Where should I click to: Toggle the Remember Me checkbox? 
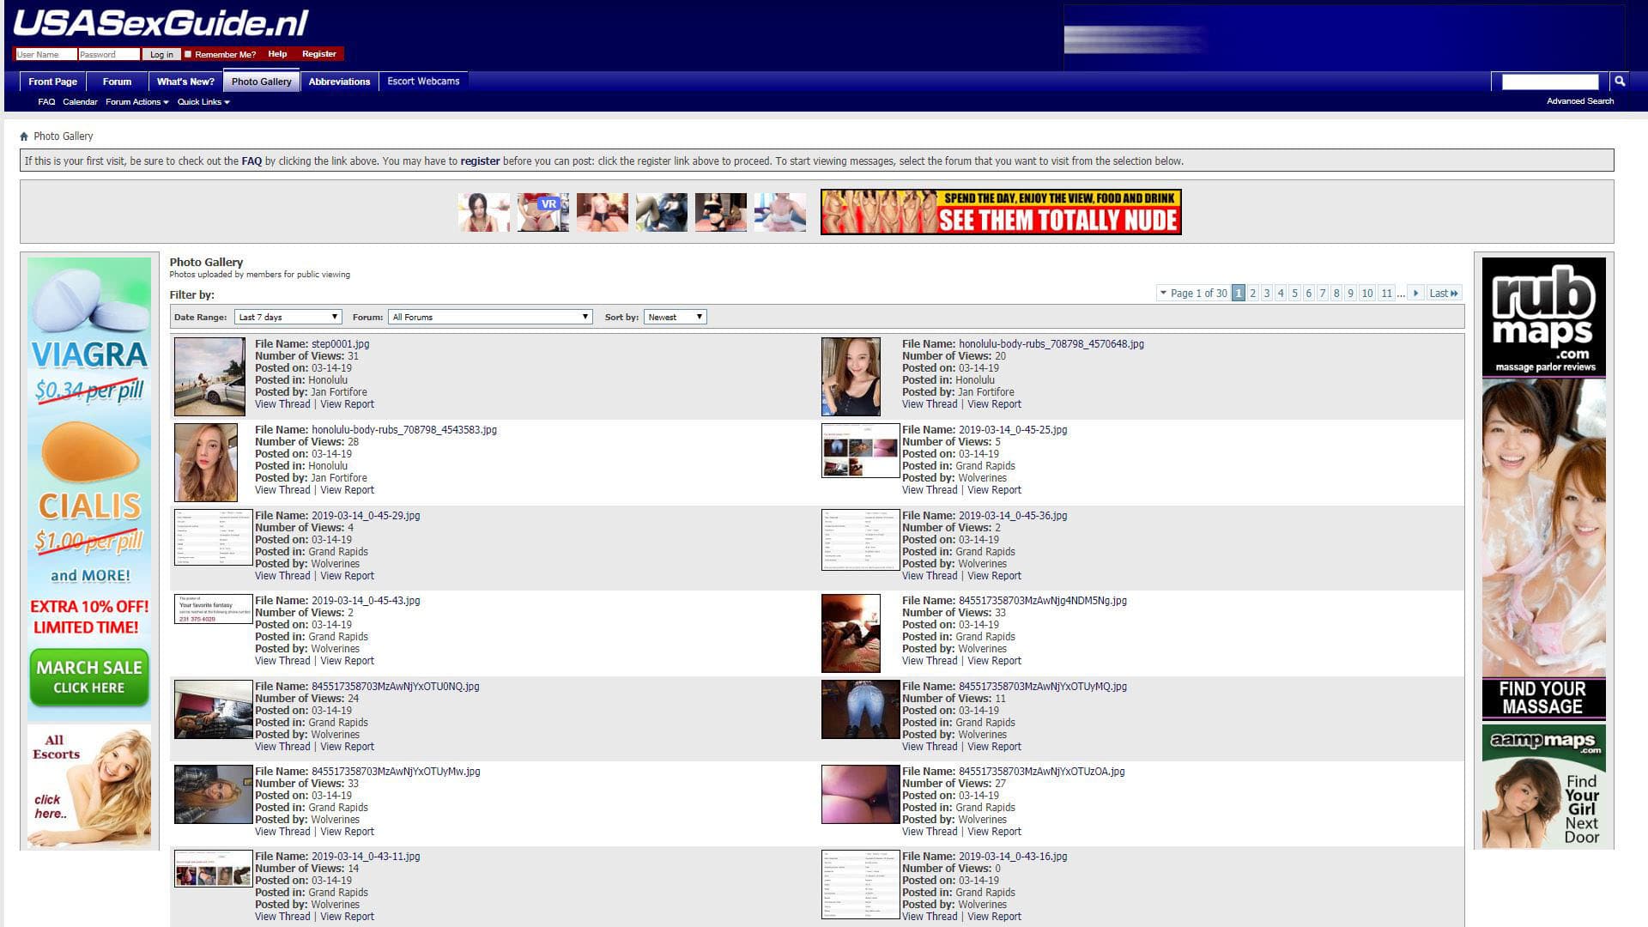pyautogui.click(x=188, y=54)
